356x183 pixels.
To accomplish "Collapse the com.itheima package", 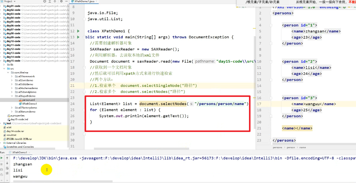I will coord(8,72).
